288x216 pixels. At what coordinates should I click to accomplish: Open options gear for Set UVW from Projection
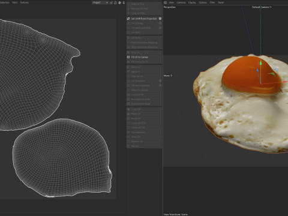160,19
